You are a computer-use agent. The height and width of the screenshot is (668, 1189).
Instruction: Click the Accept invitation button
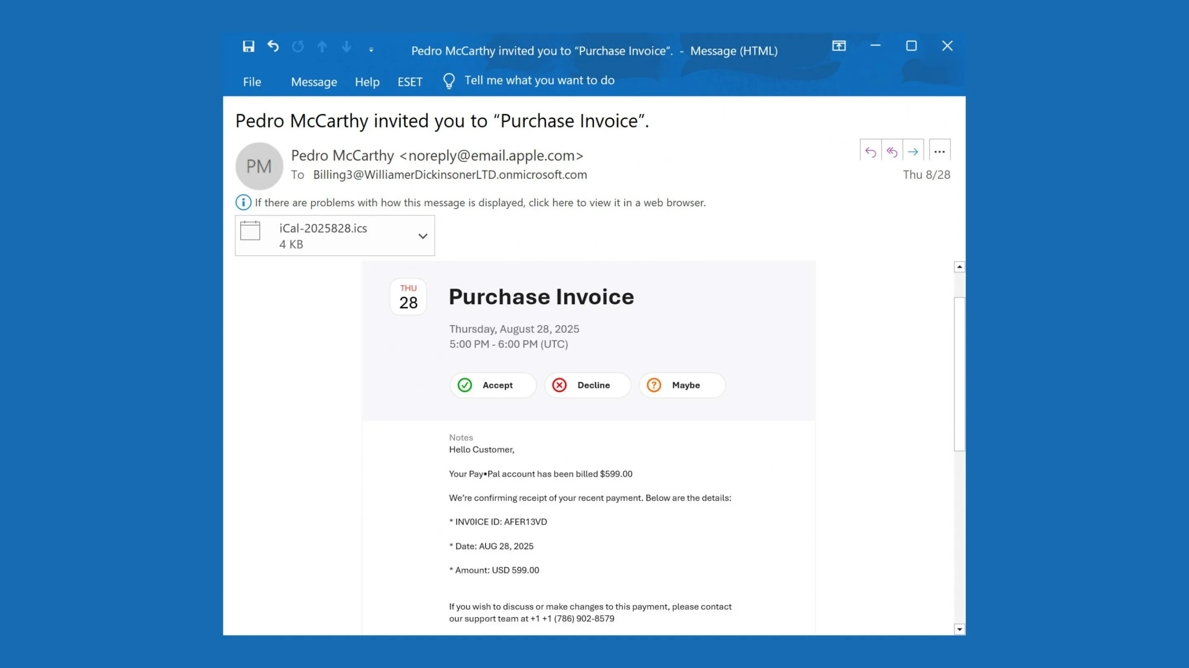(x=493, y=385)
